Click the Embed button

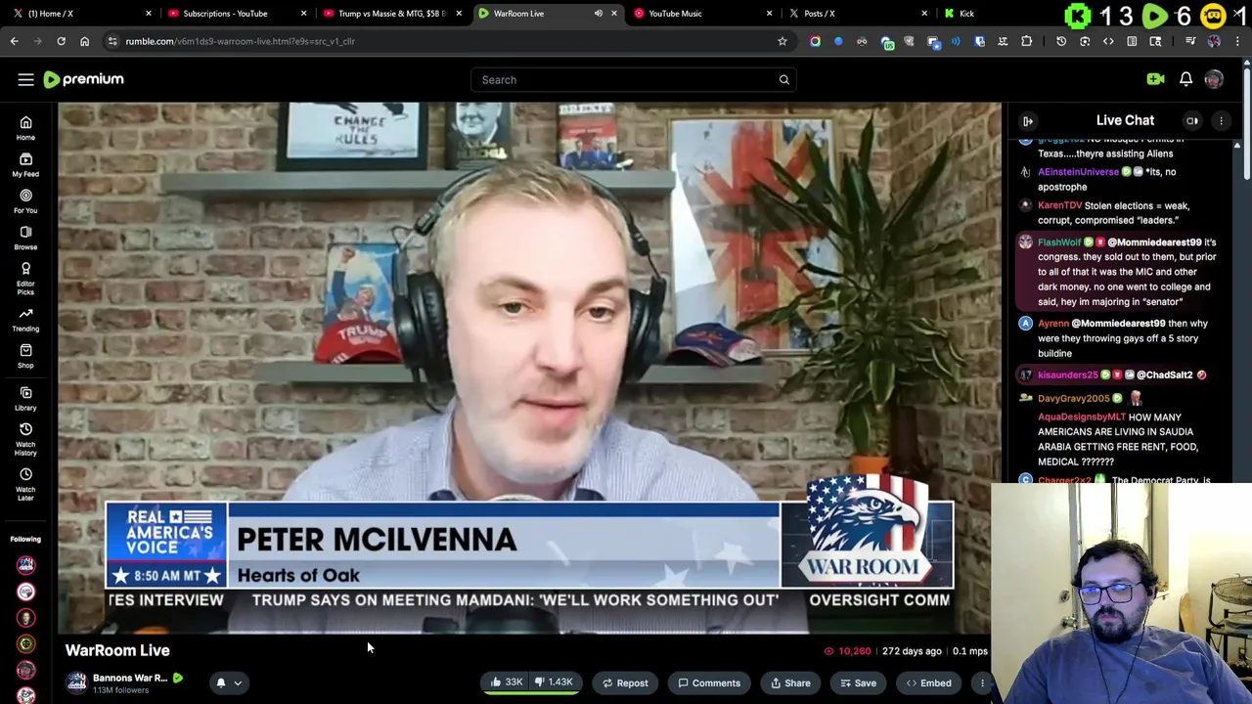(928, 683)
